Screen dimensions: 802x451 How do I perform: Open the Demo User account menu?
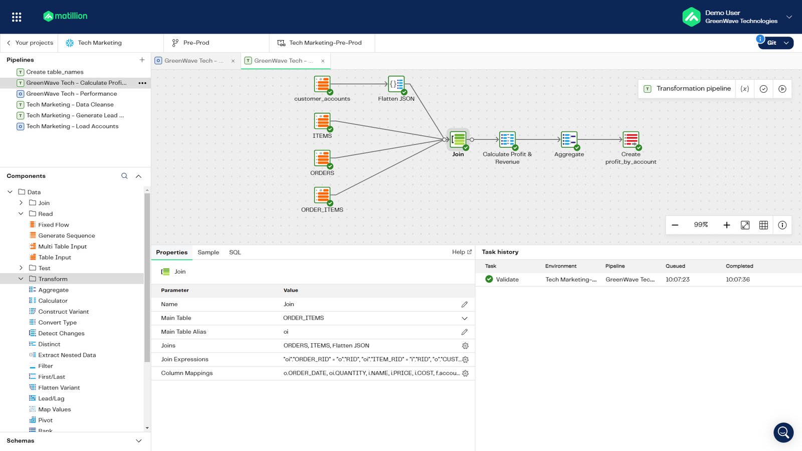tap(737, 17)
